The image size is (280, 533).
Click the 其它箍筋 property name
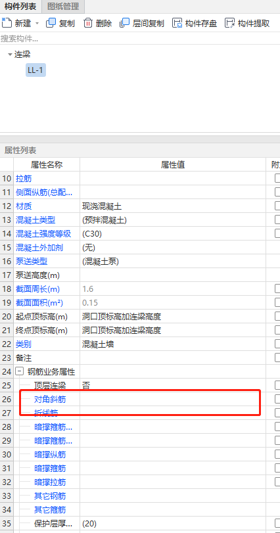pyautogui.click(x=50, y=509)
